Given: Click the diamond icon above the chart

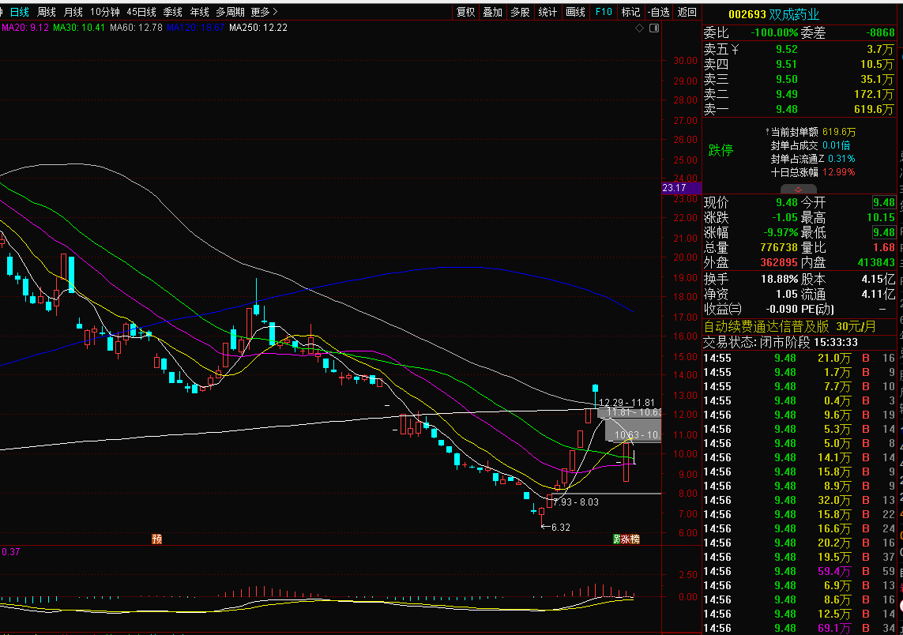Looking at the screenshot, I should pyautogui.click(x=640, y=28).
